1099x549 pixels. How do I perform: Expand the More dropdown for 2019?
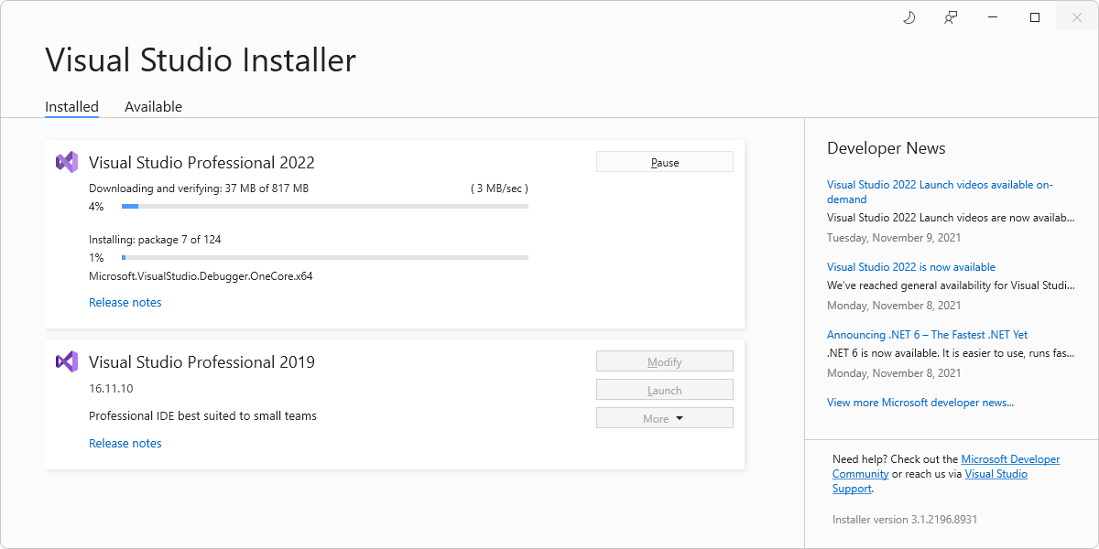tap(664, 417)
